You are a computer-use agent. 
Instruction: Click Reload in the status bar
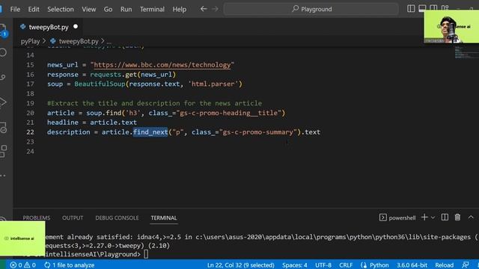pos(444,265)
